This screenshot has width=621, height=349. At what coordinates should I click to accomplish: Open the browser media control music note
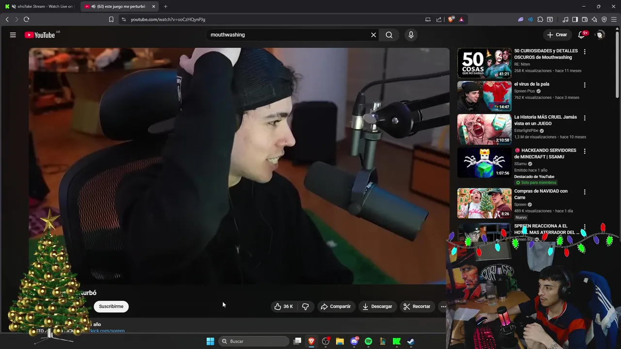click(x=565, y=19)
